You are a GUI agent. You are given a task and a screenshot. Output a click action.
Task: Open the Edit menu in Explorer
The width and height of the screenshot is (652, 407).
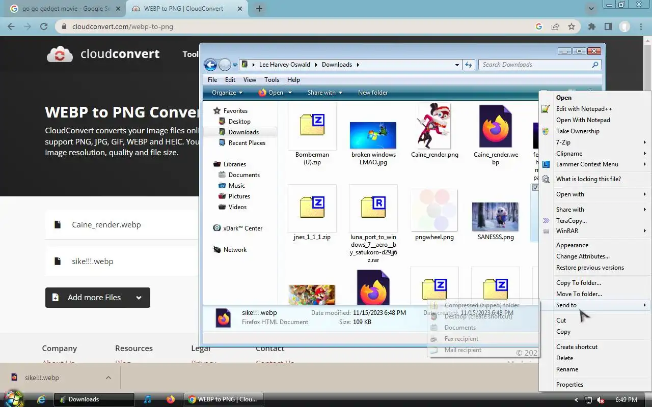coord(230,80)
